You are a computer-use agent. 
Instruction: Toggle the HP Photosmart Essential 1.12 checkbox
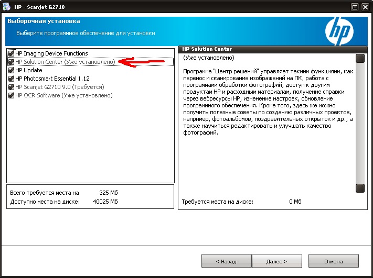[11, 79]
